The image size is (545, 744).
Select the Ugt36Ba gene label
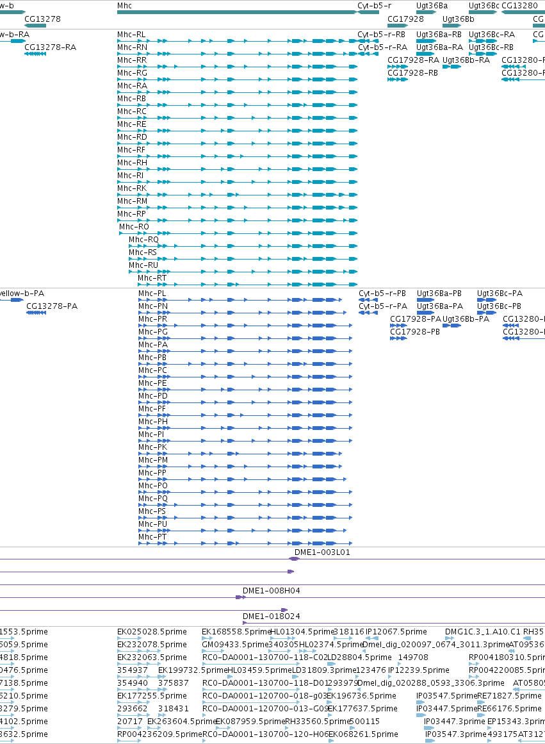coord(432,6)
